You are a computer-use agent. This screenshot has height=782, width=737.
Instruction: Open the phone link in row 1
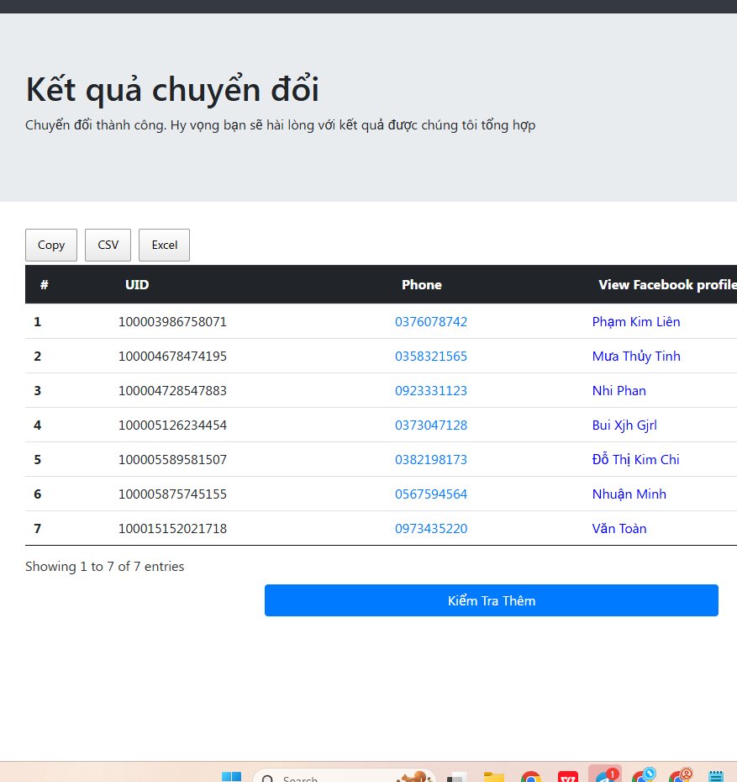coord(431,322)
